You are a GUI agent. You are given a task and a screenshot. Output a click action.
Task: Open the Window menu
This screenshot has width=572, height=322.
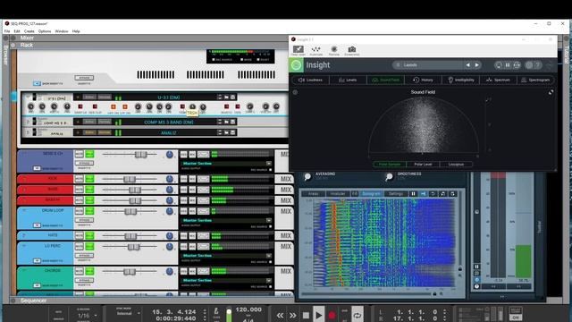point(62,31)
